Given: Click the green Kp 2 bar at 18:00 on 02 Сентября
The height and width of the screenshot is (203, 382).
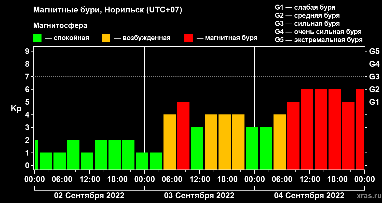Looking at the screenshot, I should (x=115, y=155).
